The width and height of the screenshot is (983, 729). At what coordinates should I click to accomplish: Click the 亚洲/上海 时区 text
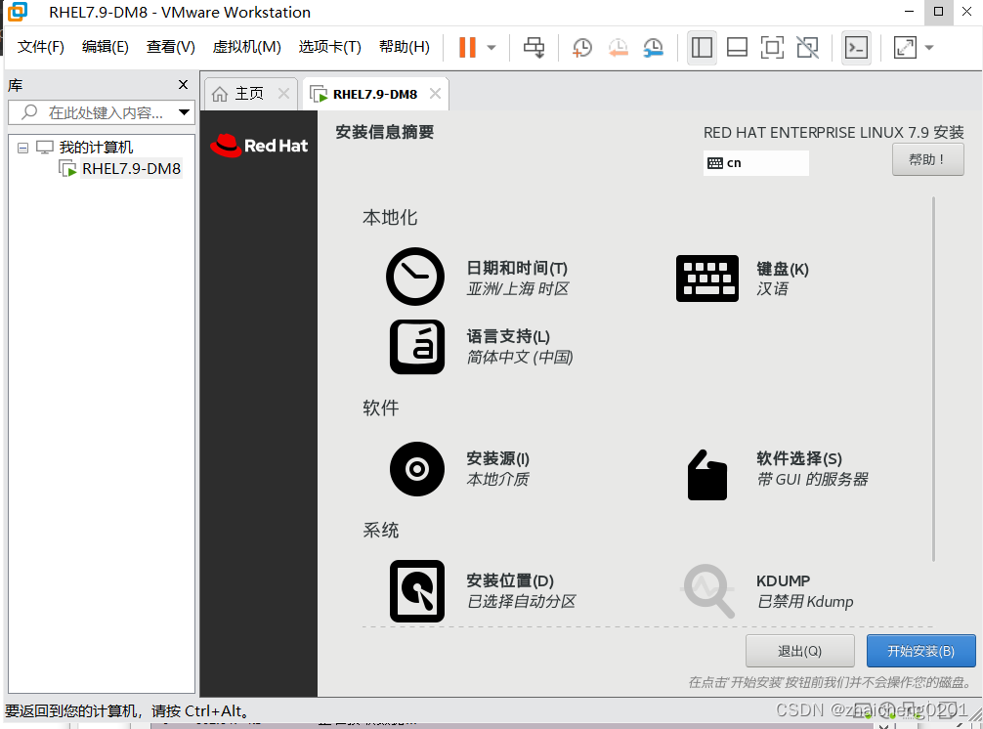click(518, 289)
